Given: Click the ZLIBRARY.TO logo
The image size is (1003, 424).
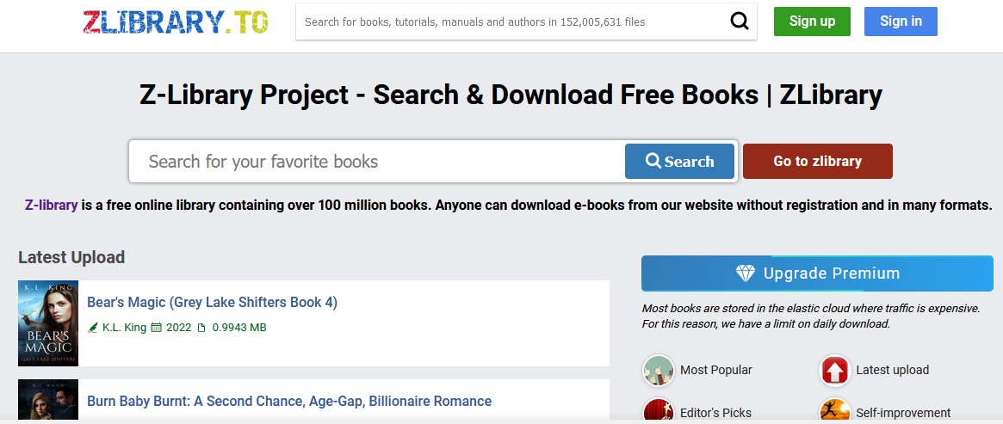Looking at the screenshot, I should pyautogui.click(x=175, y=22).
